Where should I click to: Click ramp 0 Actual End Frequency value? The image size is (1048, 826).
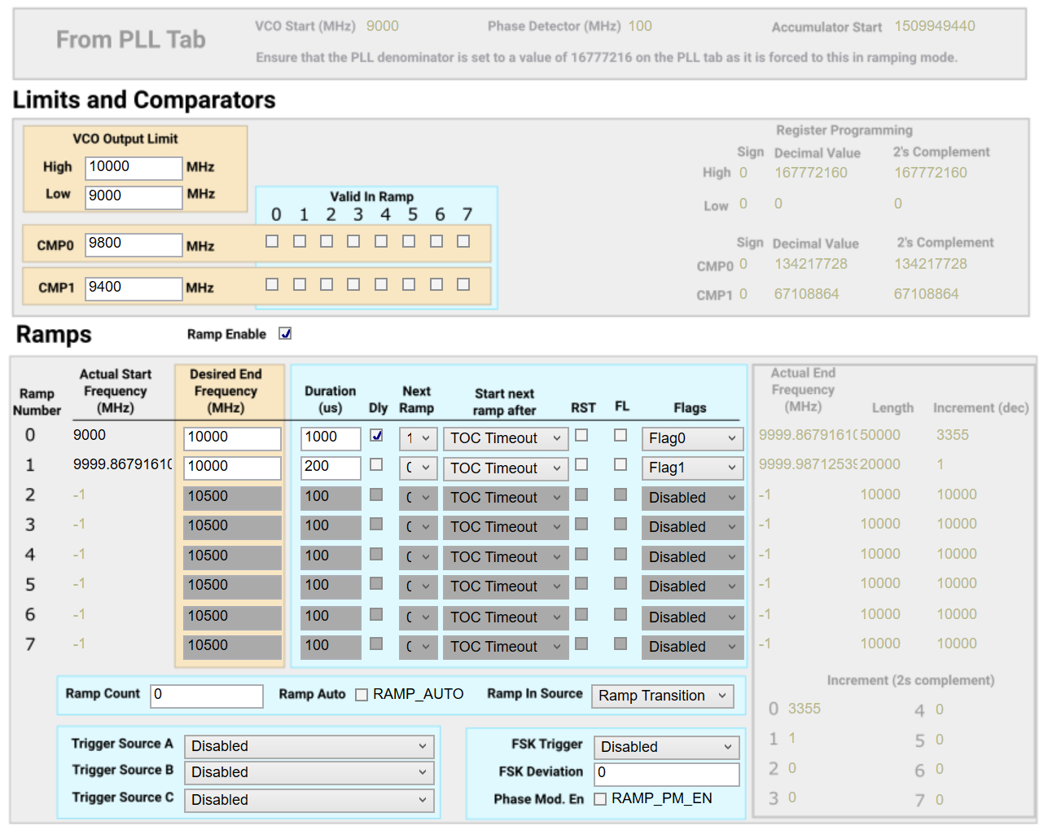click(x=808, y=435)
